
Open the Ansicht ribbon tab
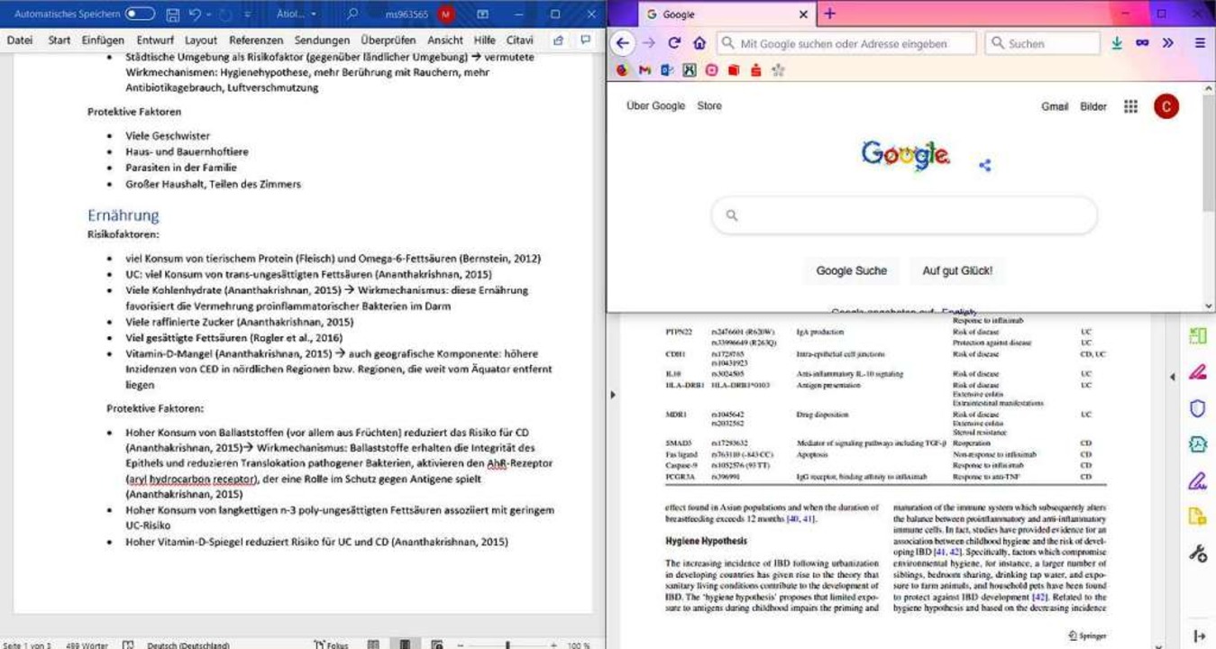pos(445,41)
